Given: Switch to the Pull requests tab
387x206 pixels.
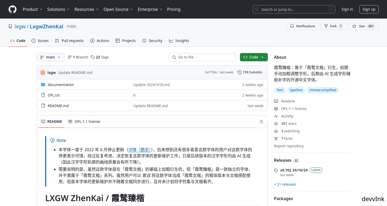Looking at the screenshot, I should 69,41.
